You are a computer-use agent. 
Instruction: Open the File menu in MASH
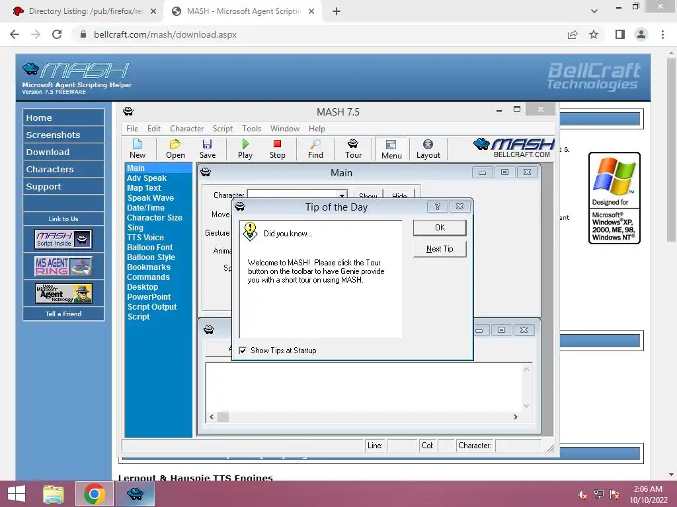click(x=132, y=129)
